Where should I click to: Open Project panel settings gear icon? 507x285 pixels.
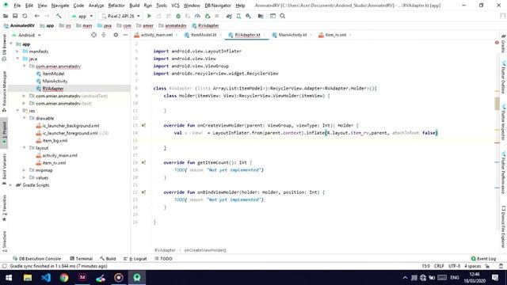tap(116, 35)
